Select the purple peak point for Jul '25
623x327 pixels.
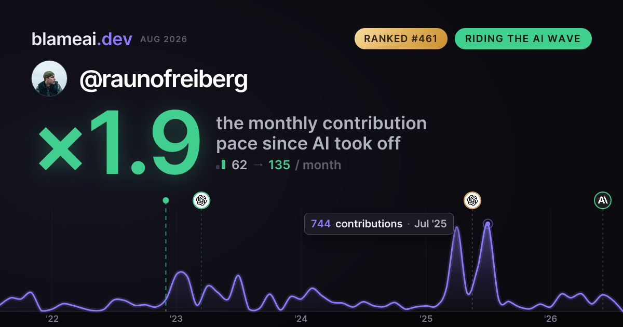click(x=487, y=224)
